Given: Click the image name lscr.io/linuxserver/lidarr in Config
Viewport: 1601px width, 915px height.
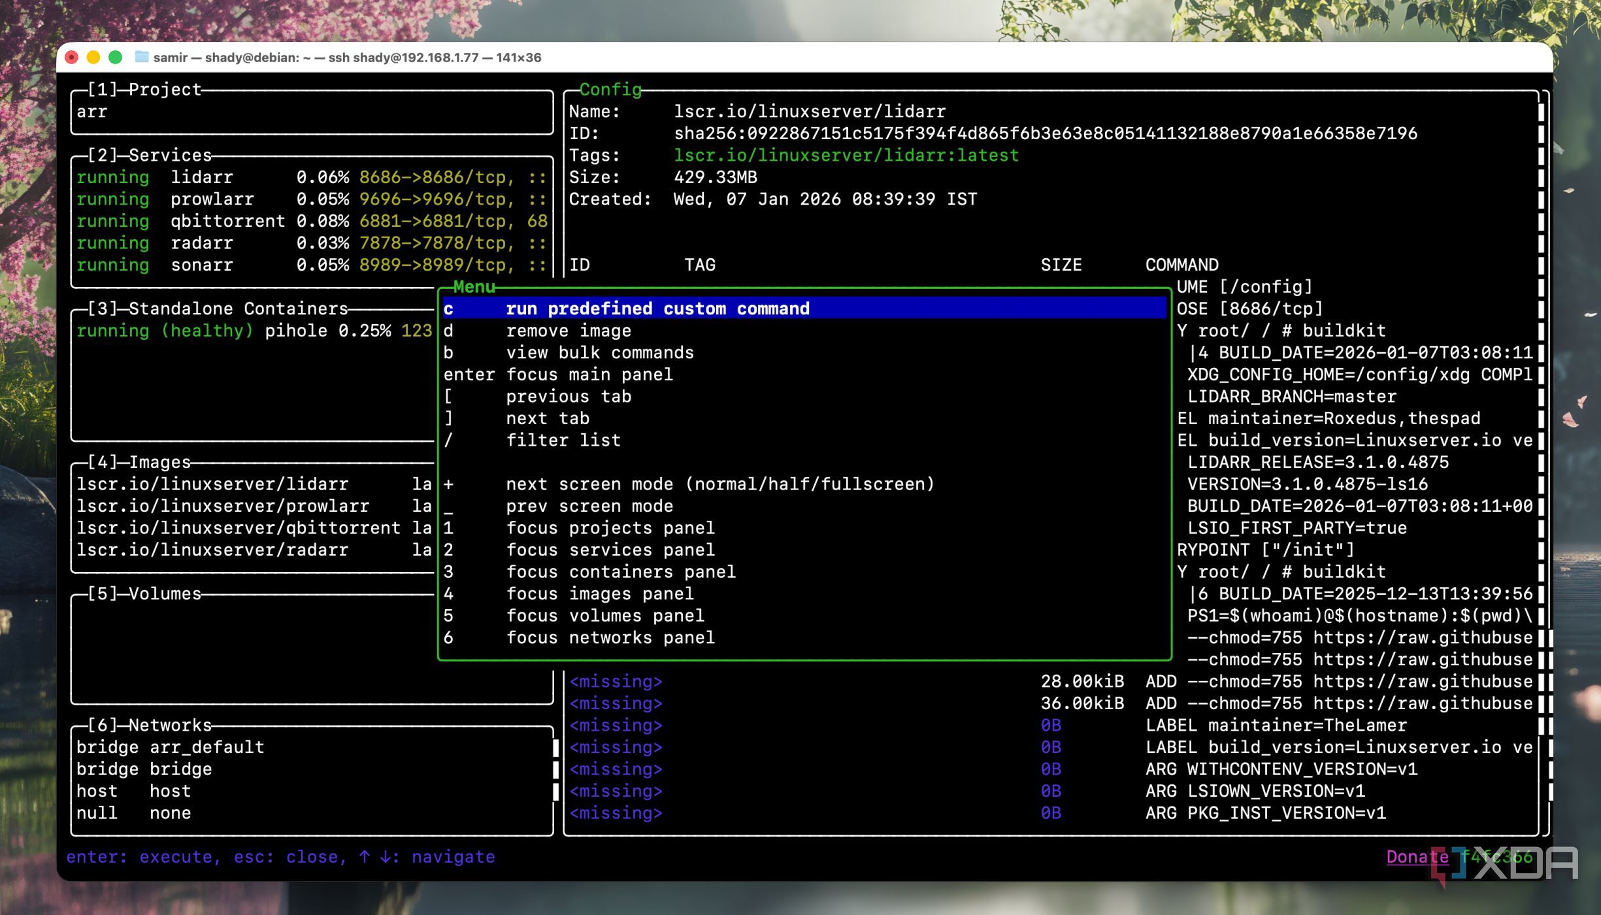Looking at the screenshot, I should [810, 112].
